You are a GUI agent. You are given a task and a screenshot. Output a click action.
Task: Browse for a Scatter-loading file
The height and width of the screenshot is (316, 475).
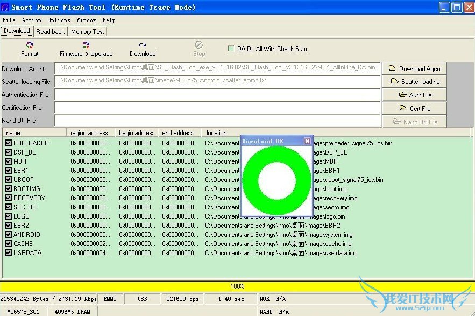coord(415,82)
